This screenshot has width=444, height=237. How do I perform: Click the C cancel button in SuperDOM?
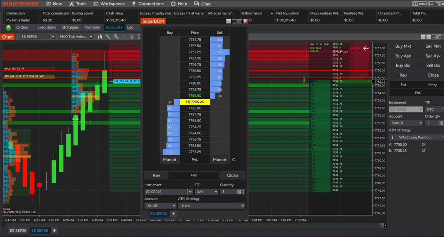[234, 160]
